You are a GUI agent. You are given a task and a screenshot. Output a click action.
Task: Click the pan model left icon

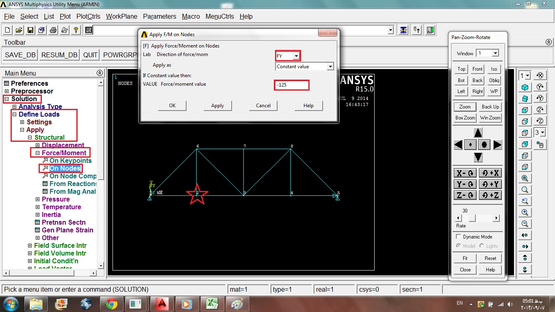(x=525, y=235)
